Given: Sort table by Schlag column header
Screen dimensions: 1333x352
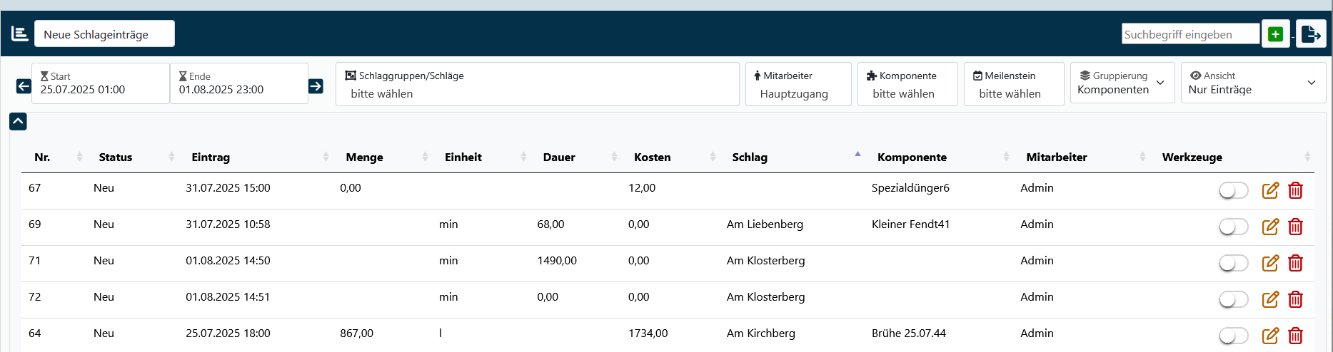Looking at the screenshot, I should 750,157.
